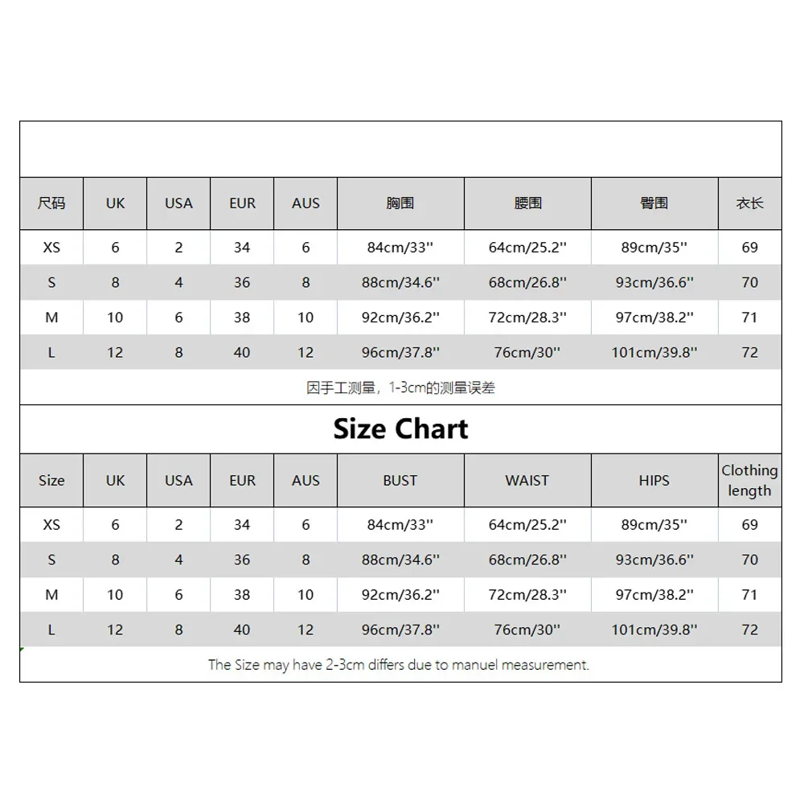
Task: Click the 衣长 header cell
Action: click(749, 203)
